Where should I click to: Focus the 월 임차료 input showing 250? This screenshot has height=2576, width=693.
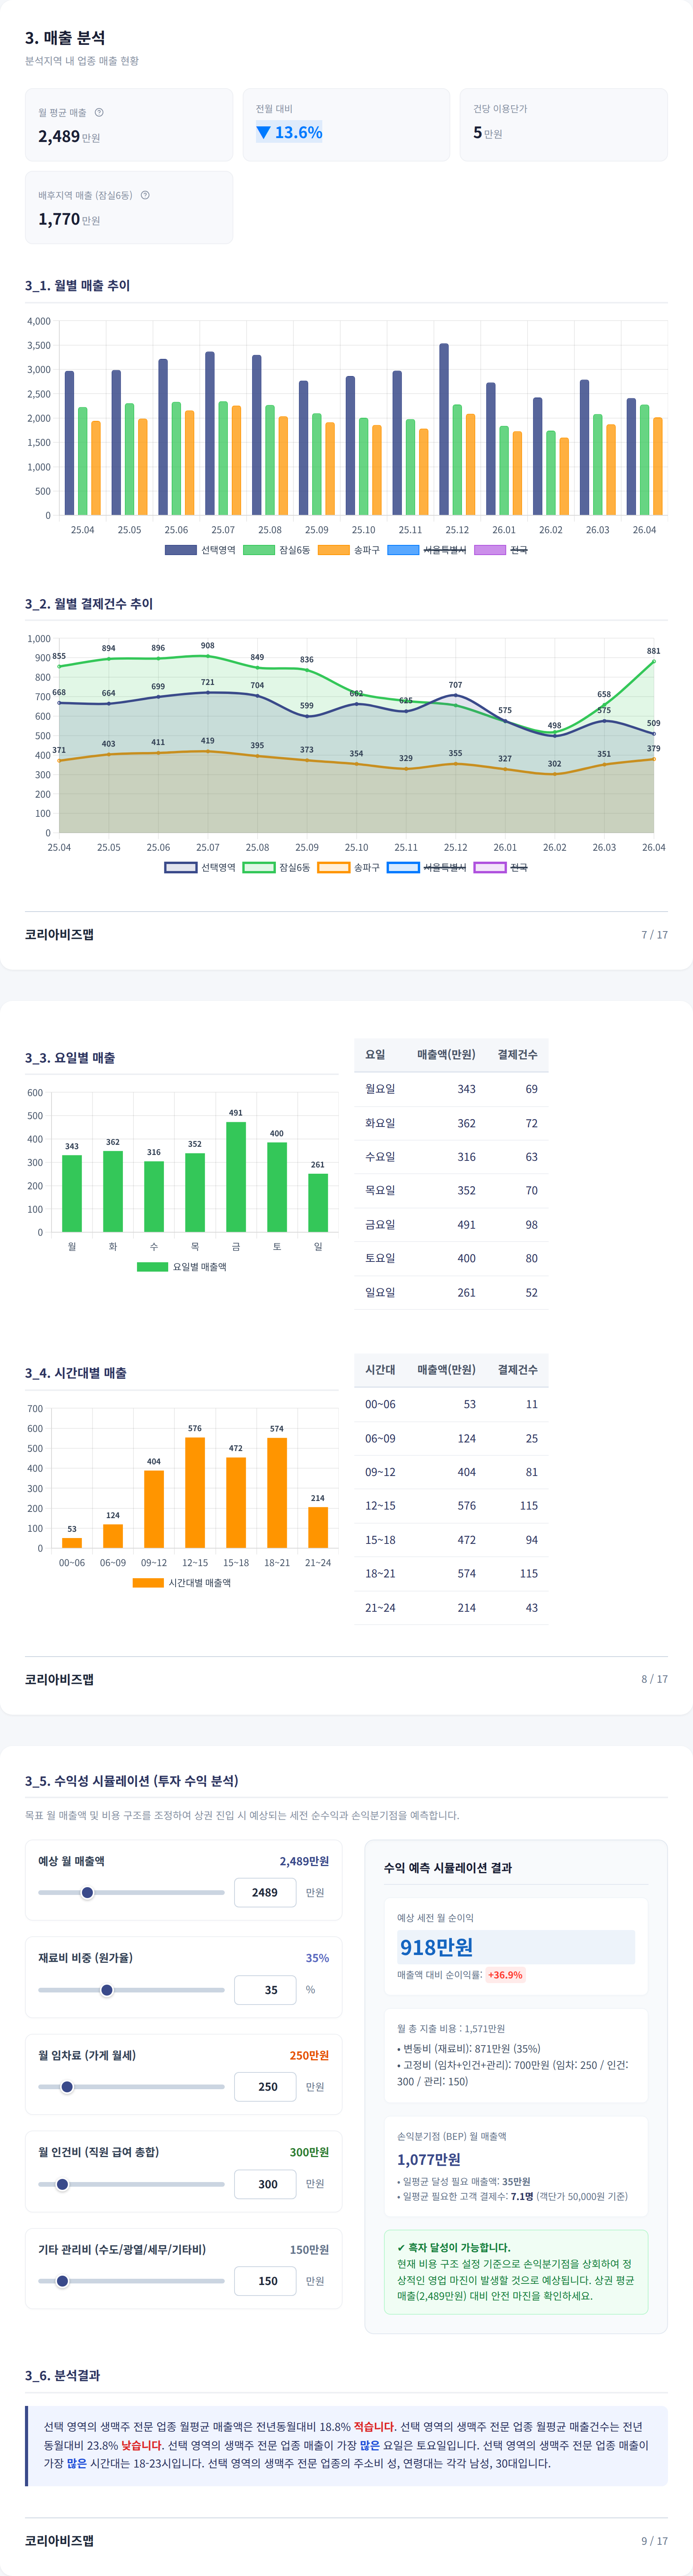click(265, 2087)
